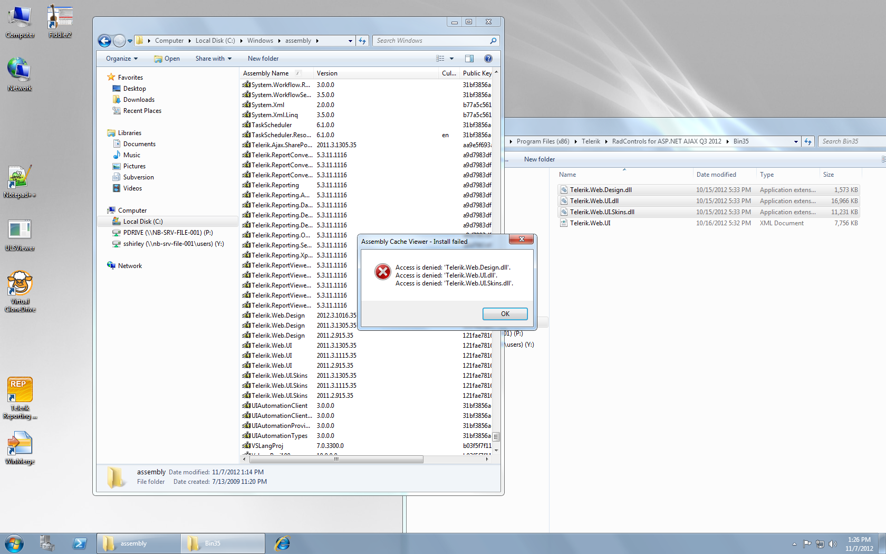Click the Action Center flag in system tray

point(807,544)
